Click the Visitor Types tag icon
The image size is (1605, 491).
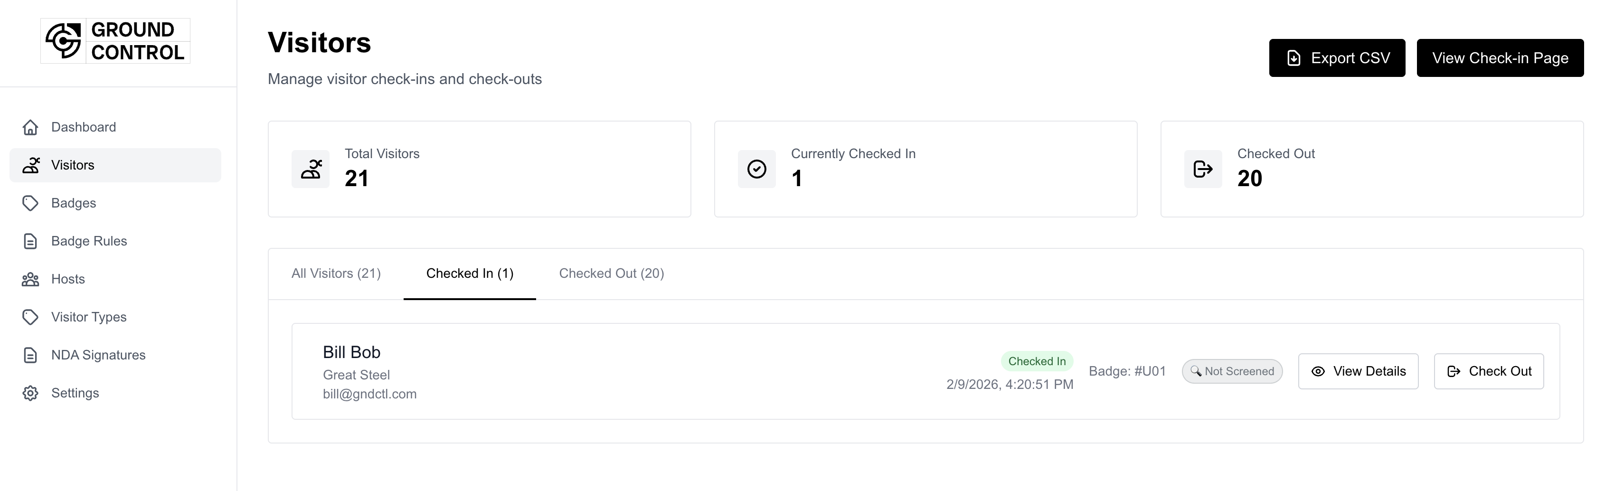click(30, 317)
